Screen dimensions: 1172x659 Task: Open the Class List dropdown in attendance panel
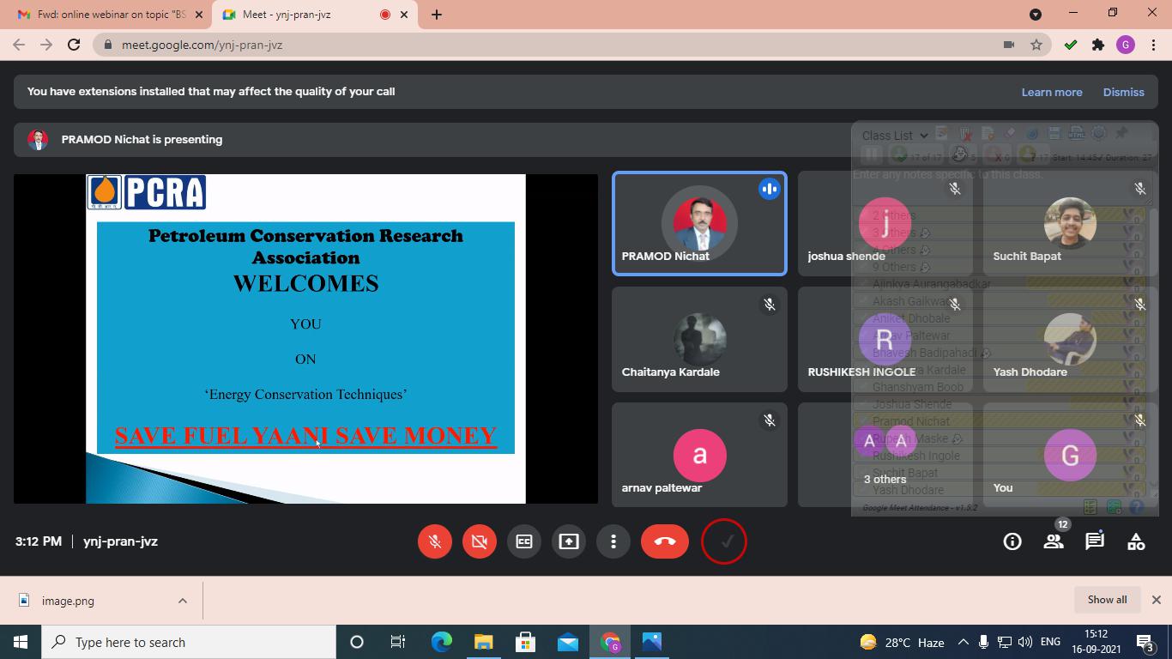coord(895,136)
